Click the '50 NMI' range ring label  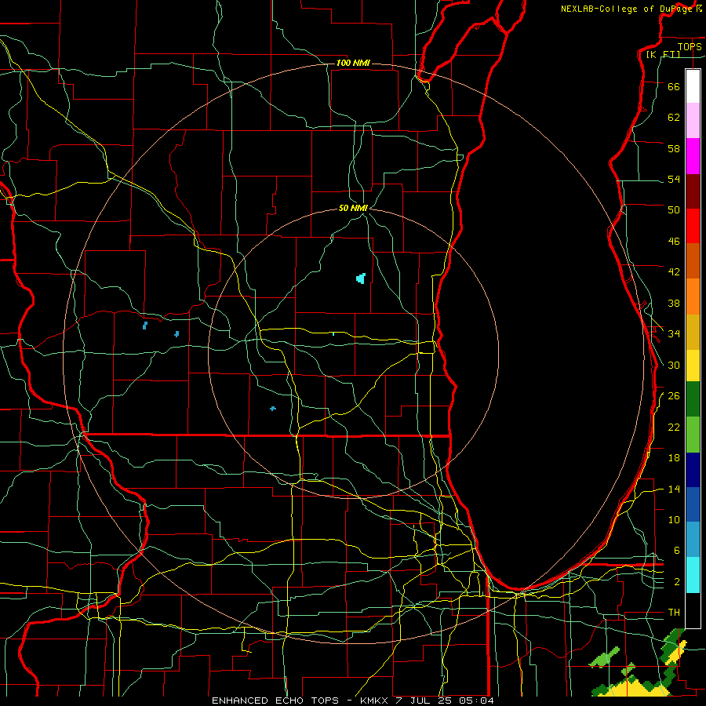pos(353,208)
